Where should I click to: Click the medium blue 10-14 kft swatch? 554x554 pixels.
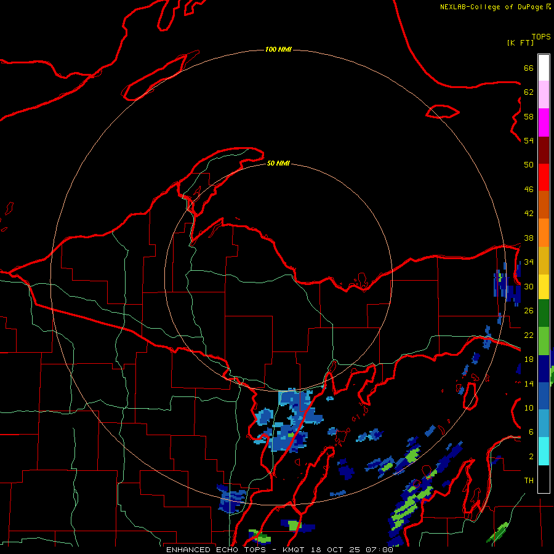[x=544, y=396]
